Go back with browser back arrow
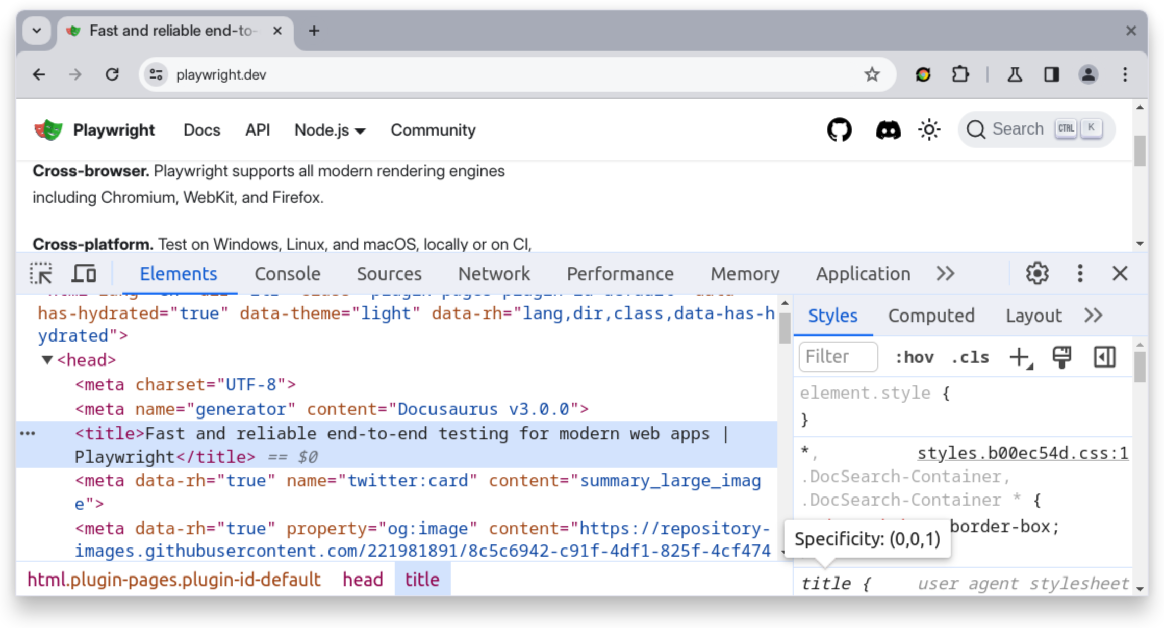Viewport: 1164px width, 628px height. tap(39, 75)
